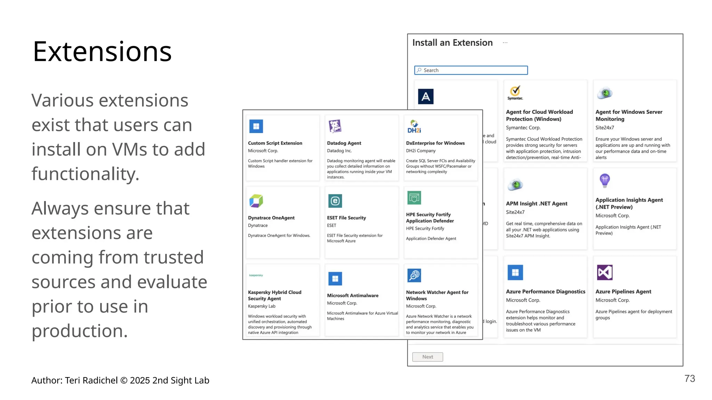Image resolution: width=712 pixels, height=400 pixels.
Task: Click the Kaspersky logo
Action: (256, 275)
